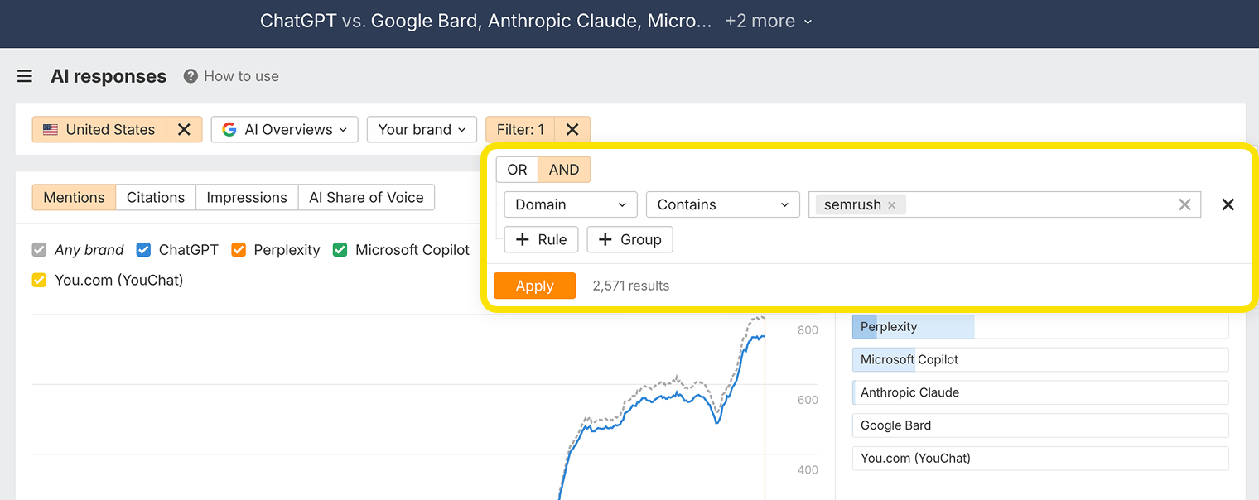Image resolution: width=1259 pixels, height=500 pixels.
Task: Click the How to use help icon
Action: tap(192, 76)
